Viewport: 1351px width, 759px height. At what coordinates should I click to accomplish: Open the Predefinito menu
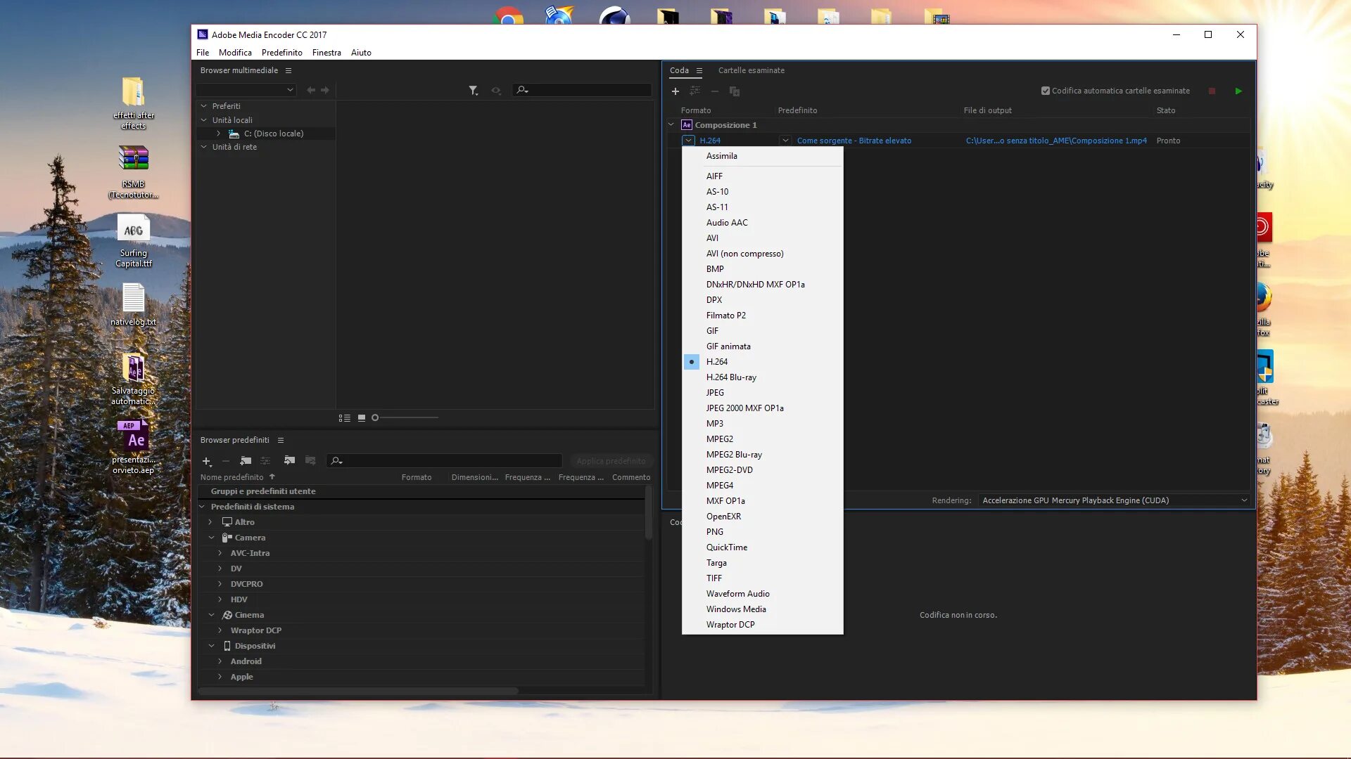[281, 53]
